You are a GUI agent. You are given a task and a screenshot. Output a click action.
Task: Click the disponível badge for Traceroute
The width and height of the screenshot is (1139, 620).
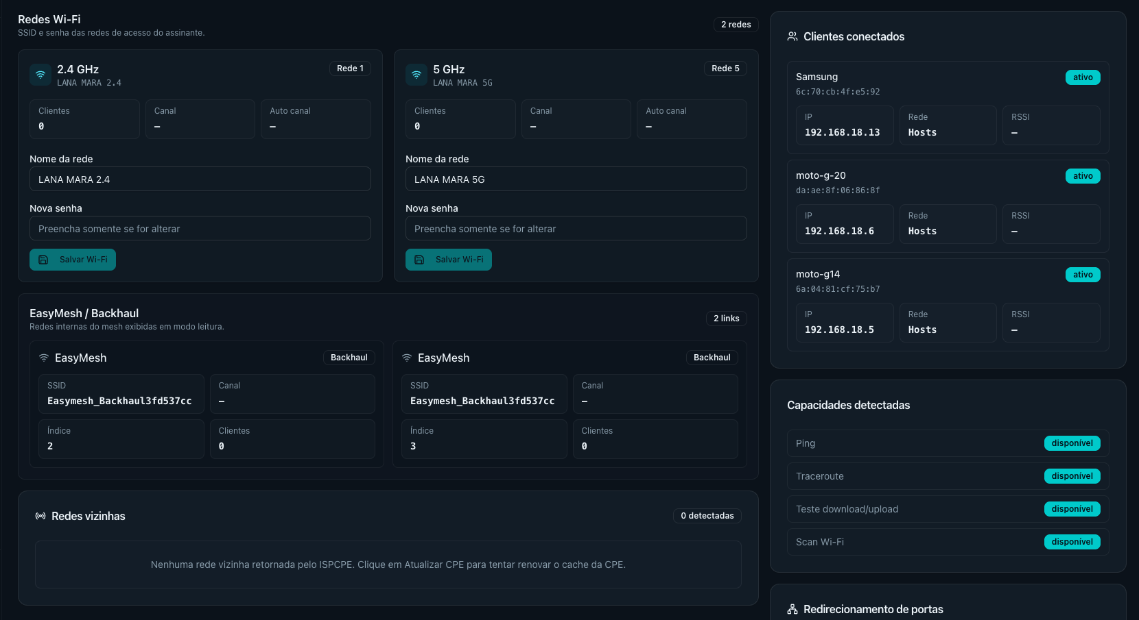pos(1072,476)
